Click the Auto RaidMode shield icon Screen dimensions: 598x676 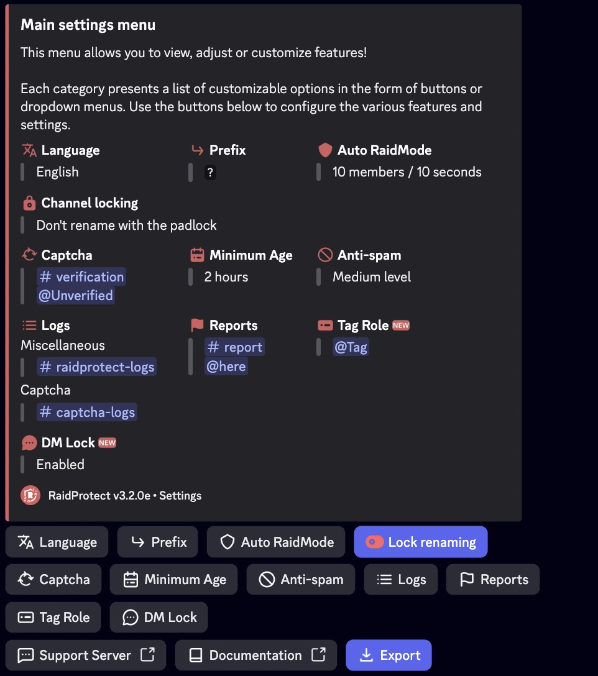[x=324, y=150]
